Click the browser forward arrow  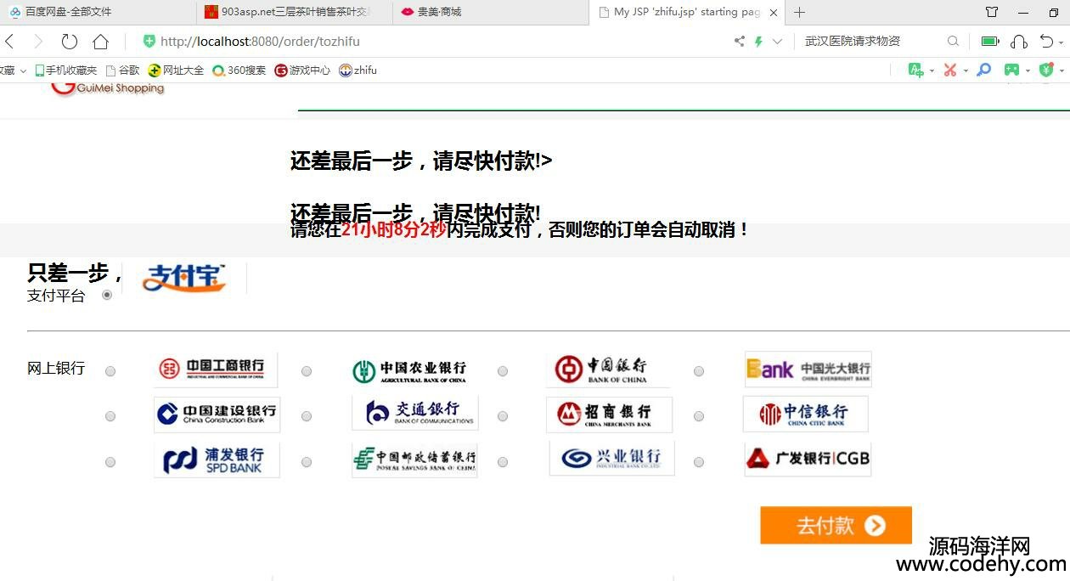[37, 41]
